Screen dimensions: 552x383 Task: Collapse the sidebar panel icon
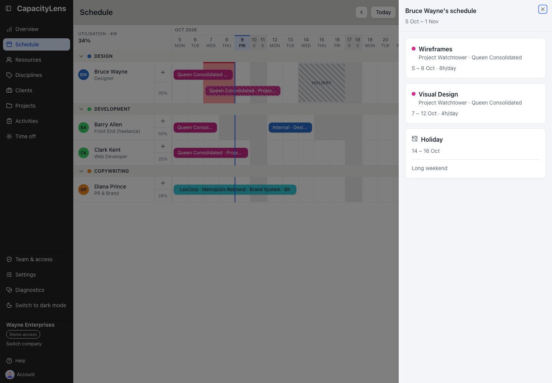point(8,8)
